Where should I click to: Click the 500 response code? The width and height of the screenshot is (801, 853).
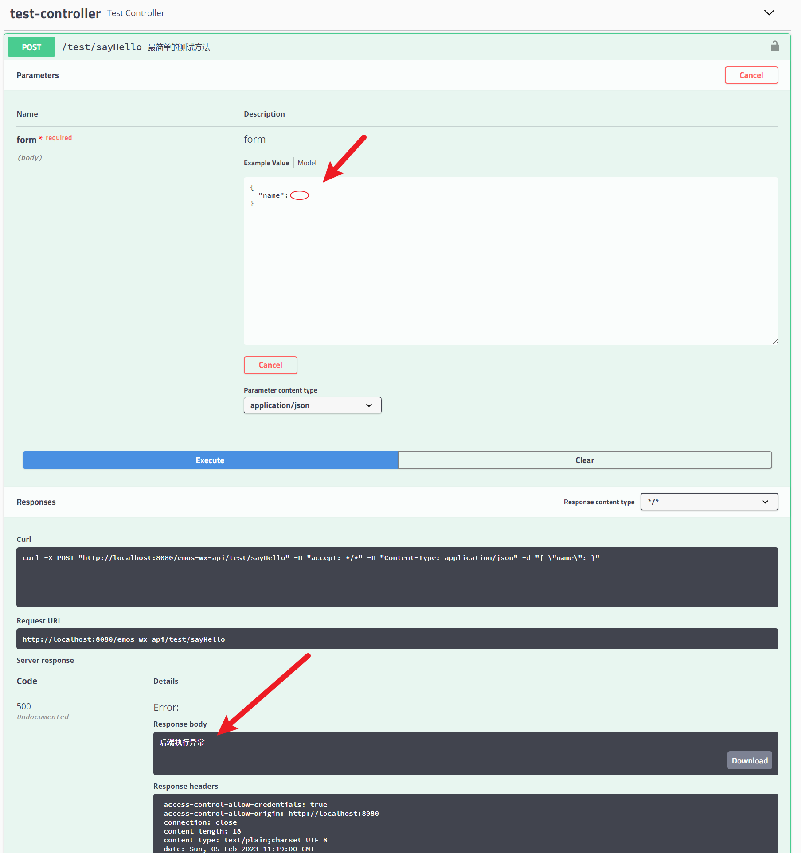(24, 706)
